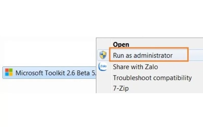The image size is (203, 127).
Task: Click "Beta" text in the file label
Action: [83, 73]
